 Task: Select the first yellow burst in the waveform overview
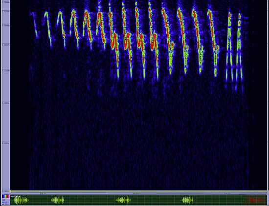[21, 200]
